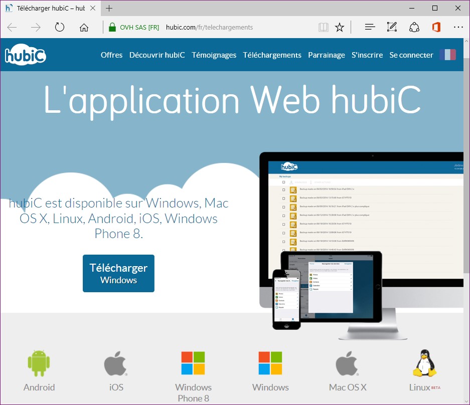Click the hubiC logo in header
470x405 pixels.
click(26, 55)
